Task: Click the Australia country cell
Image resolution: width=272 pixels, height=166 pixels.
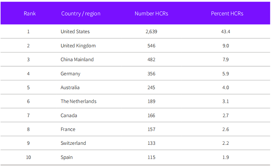Action: point(70,88)
